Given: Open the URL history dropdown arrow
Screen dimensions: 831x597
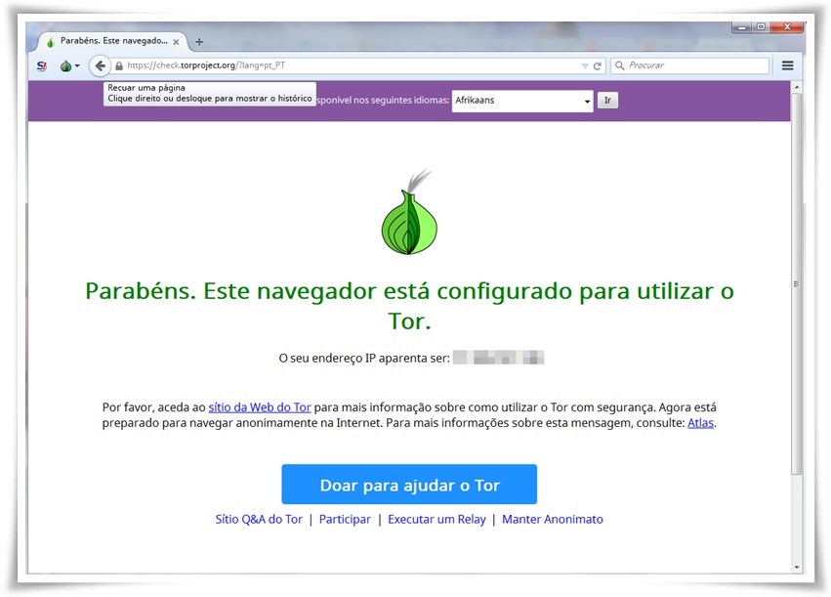Looking at the screenshot, I should click(585, 65).
